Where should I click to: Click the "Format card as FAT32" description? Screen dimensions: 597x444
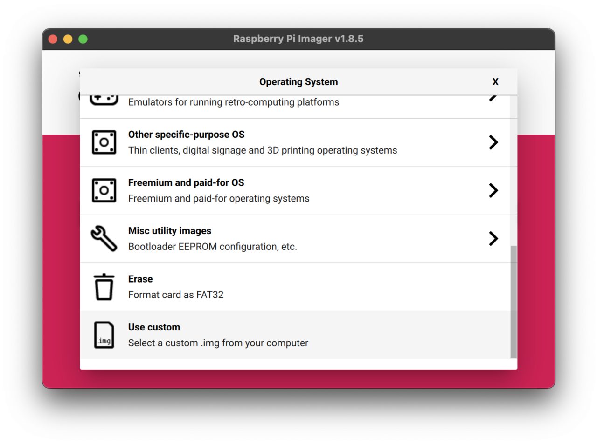176,295
